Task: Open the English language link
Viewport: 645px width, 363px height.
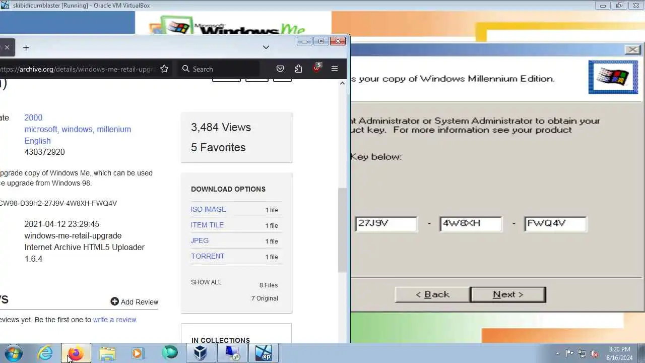Action: [37, 141]
